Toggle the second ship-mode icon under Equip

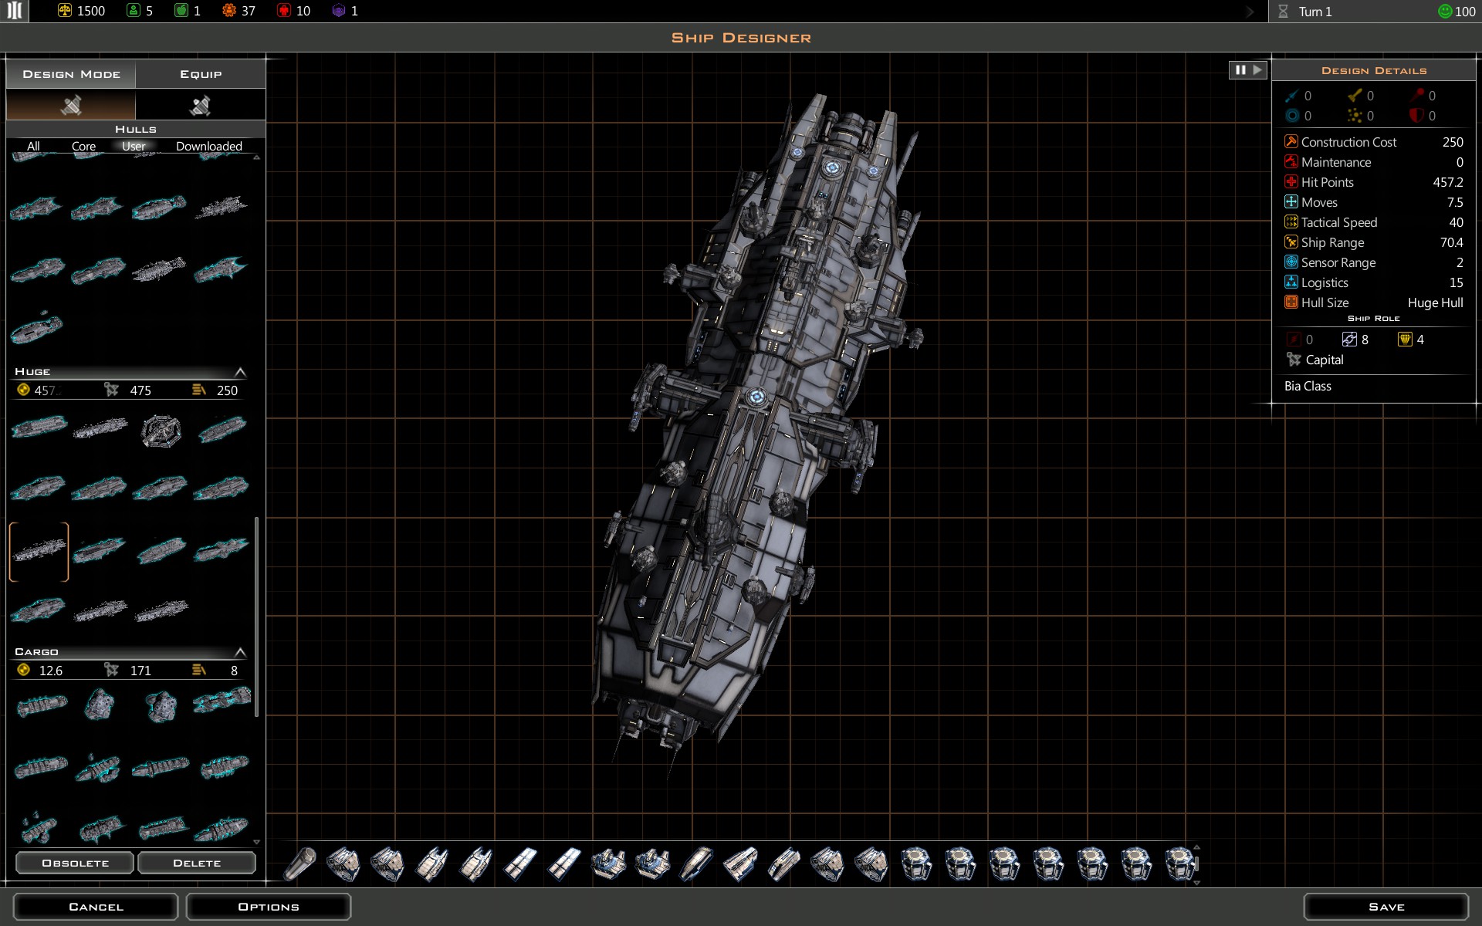pyautogui.click(x=201, y=105)
